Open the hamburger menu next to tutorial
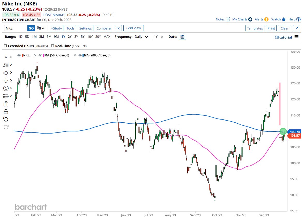Screen dimensions: 305x221 point(296,37)
